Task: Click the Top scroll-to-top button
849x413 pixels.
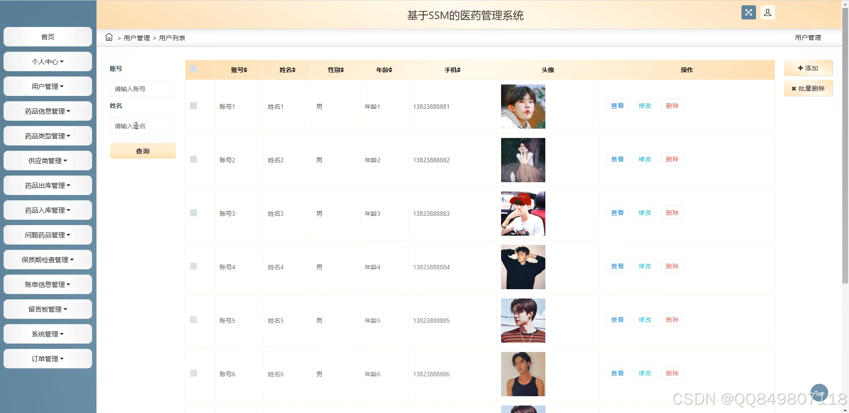Action: (x=819, y=393)
